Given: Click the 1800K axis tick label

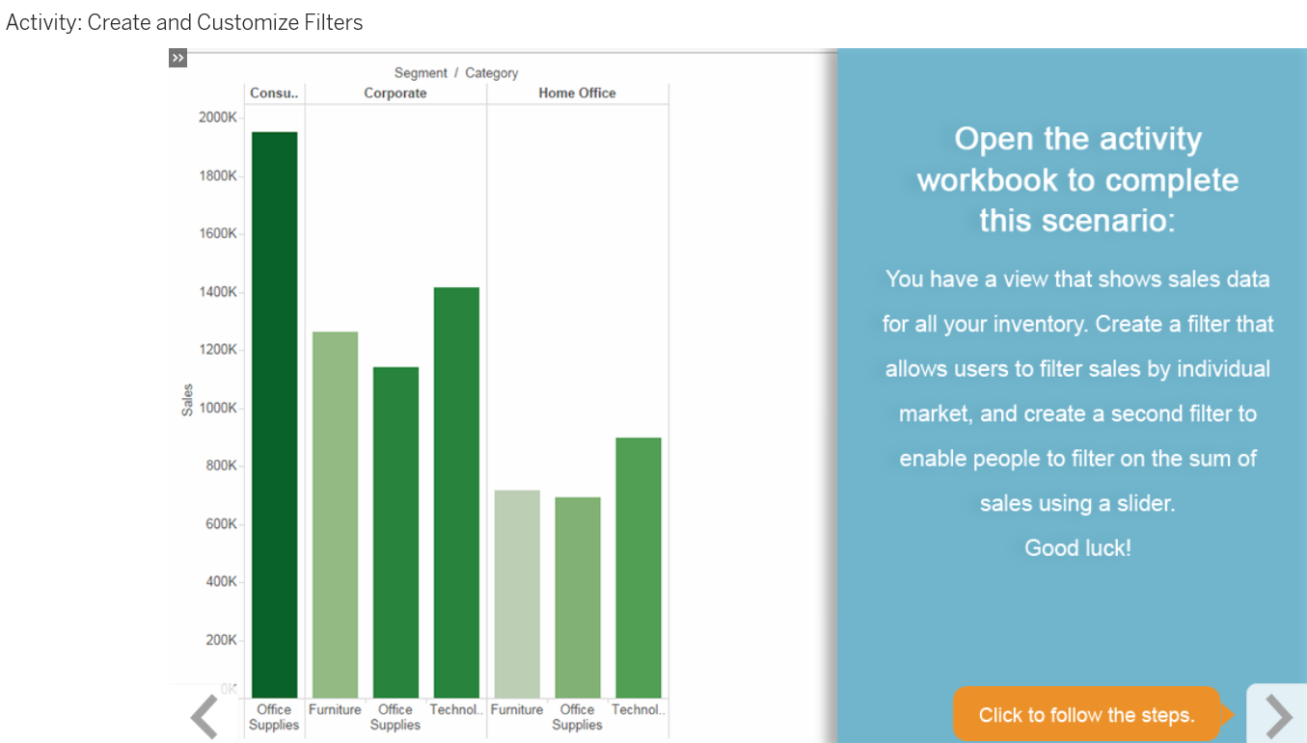Looking at the screenshot, I should tap(217, 175).
